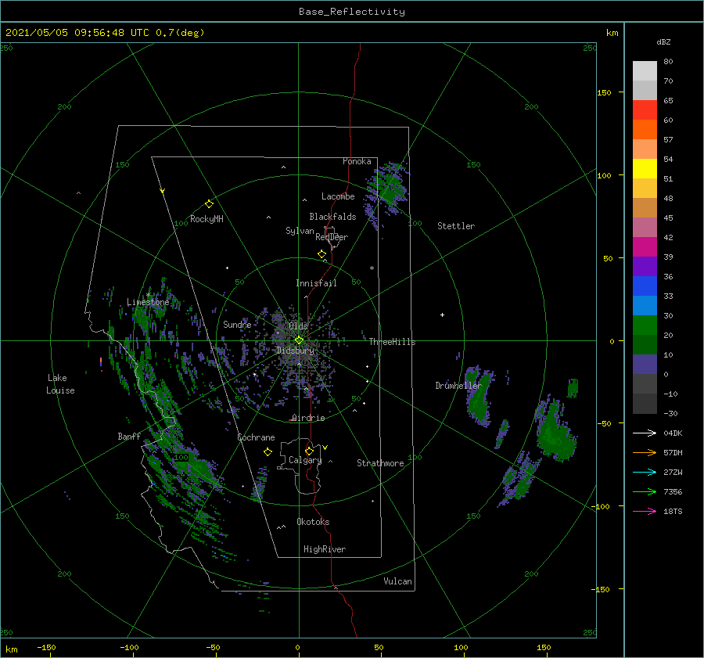Click the yellow radar-site diamond at map center
This screenshot has width=704, height=658.
click(299, 340)
